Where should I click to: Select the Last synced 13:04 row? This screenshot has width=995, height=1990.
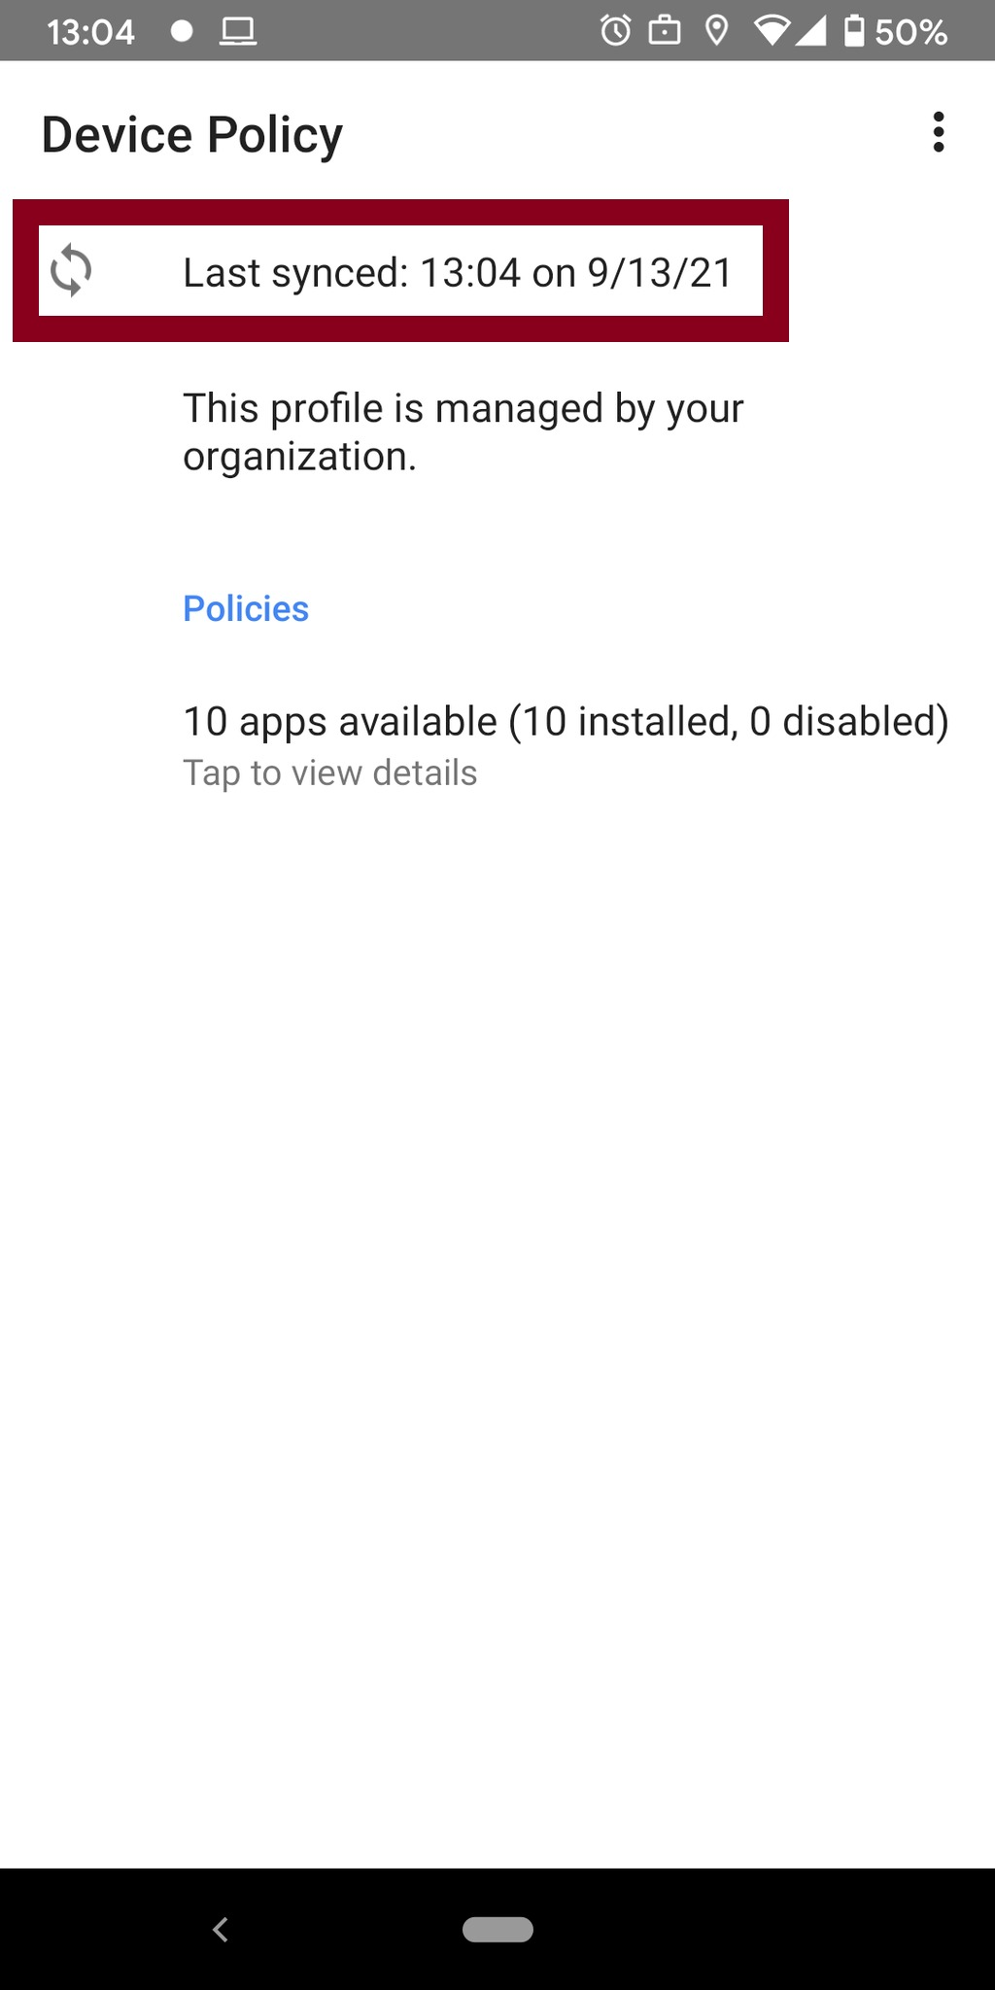click(400, 271)
